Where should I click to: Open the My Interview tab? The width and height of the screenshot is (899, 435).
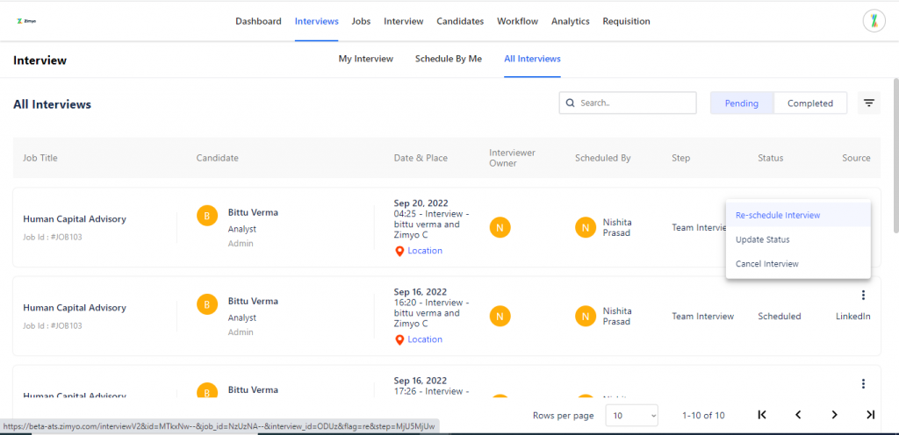[365, 59]
